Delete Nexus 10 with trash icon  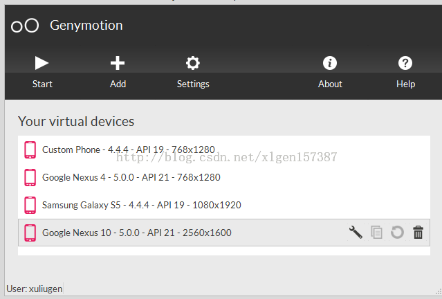click(x=418, y=233)
